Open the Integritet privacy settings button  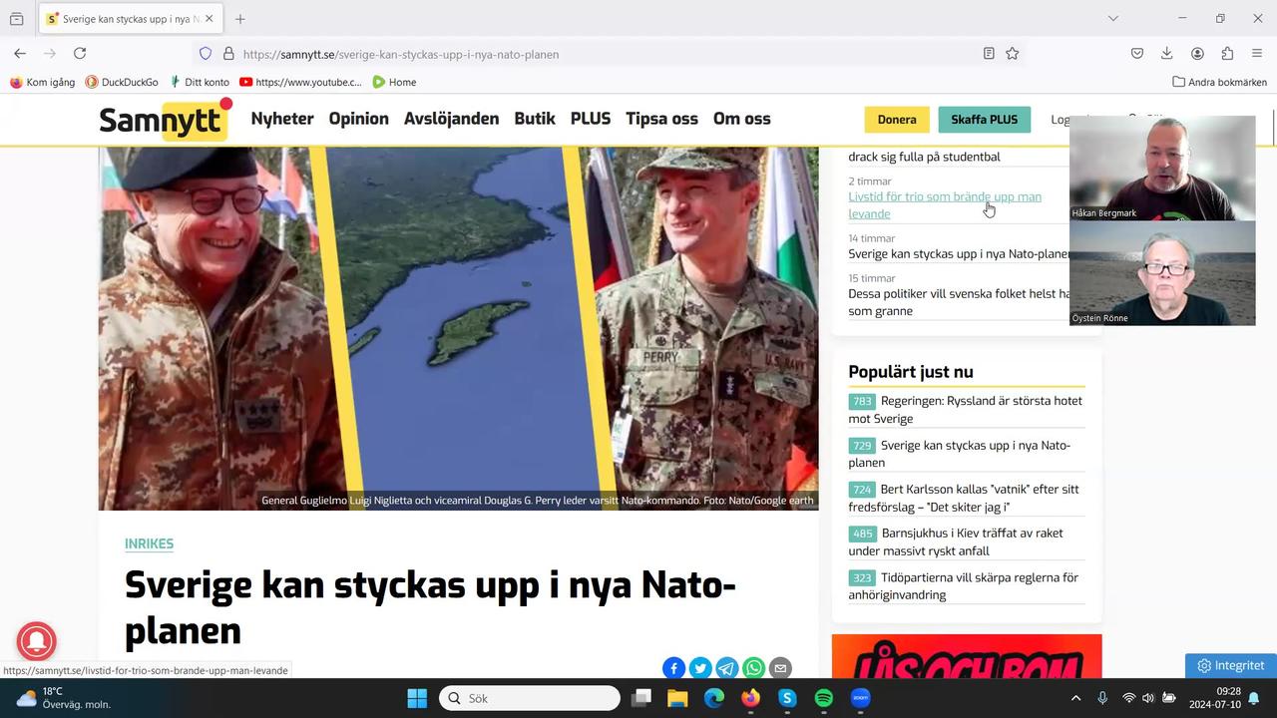[x=1230, y=665]
